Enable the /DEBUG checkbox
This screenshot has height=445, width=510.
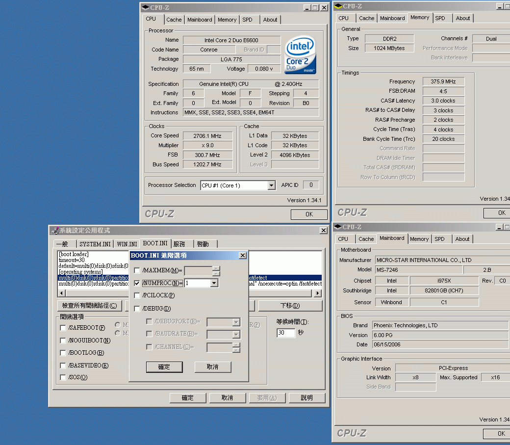pyautogui.click(x=137, y=309)
